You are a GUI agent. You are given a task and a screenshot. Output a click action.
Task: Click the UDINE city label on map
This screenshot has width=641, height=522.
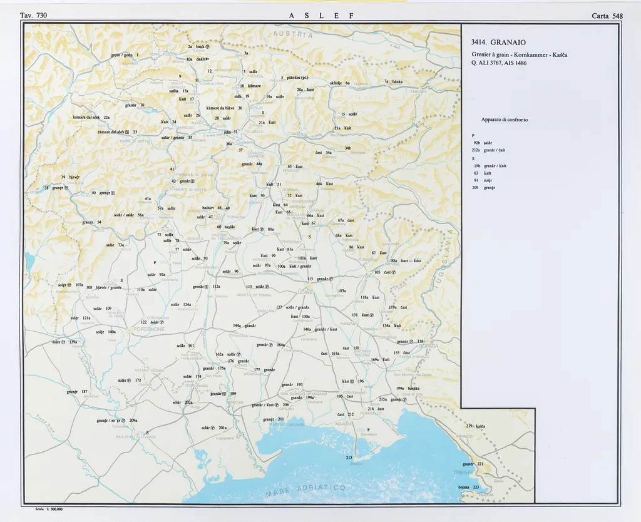point(305,292)
